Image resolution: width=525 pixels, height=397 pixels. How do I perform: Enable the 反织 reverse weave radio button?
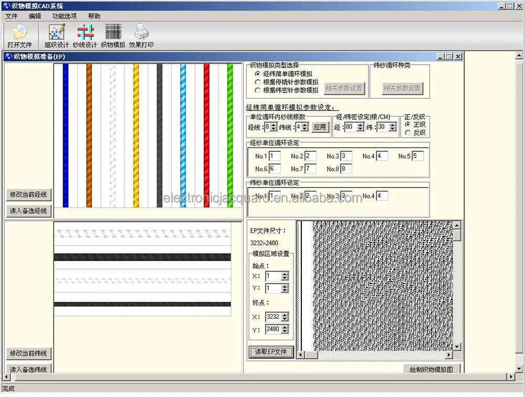(x=408, y=133)
